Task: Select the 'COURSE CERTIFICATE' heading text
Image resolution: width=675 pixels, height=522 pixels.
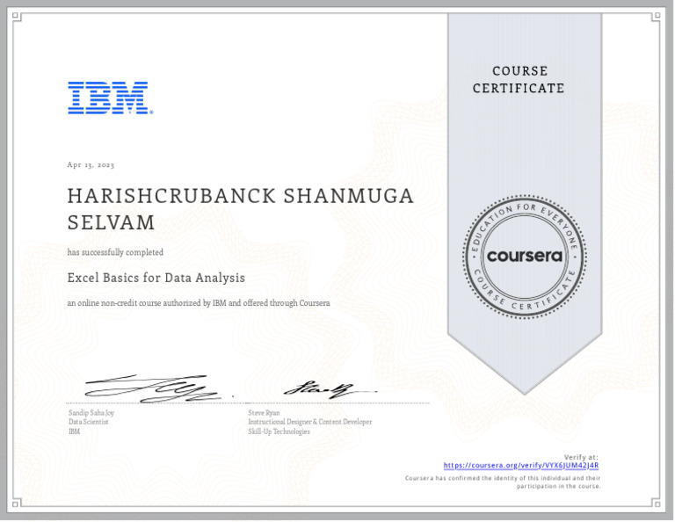Action: (519, 79)
